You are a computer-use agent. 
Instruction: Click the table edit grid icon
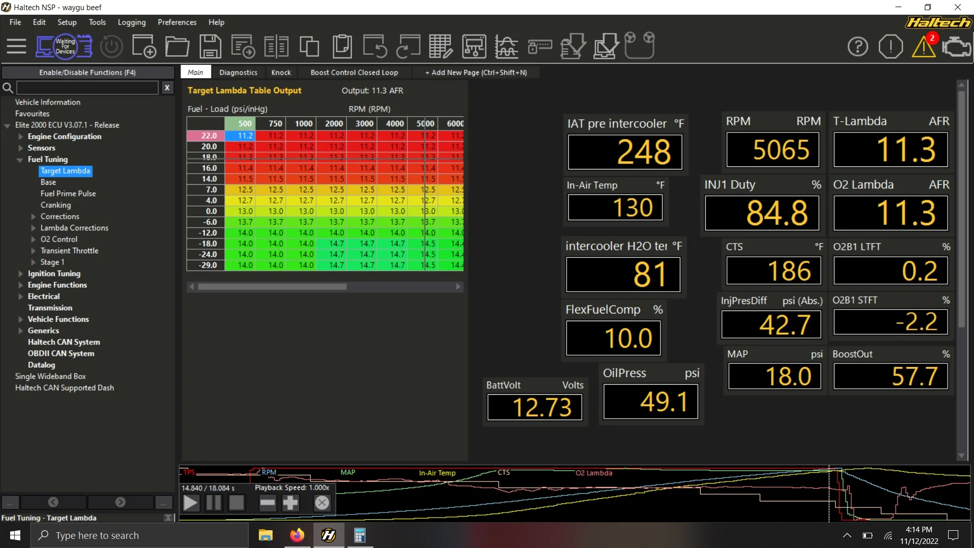440,47
